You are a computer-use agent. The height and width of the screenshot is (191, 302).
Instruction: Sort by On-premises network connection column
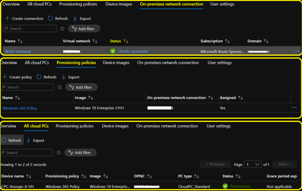(x=210, y=97)
